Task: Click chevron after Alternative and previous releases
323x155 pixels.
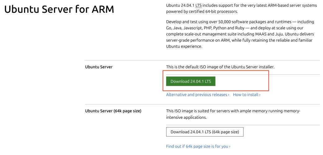Action: 229,95
